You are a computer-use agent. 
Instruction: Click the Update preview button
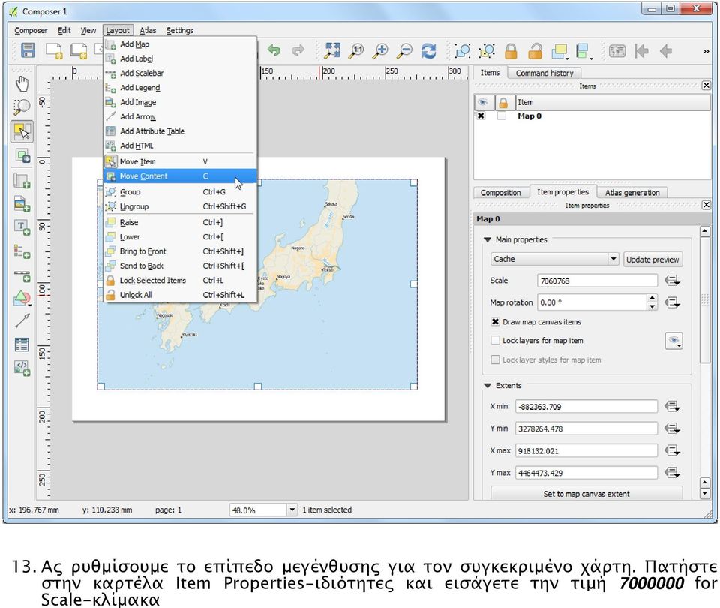pos(652,259)
